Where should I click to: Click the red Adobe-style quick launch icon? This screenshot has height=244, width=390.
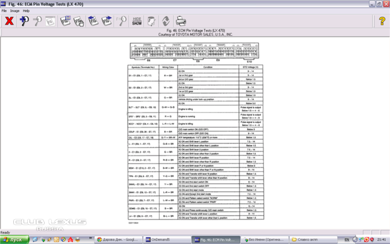(x=70, y=240)
